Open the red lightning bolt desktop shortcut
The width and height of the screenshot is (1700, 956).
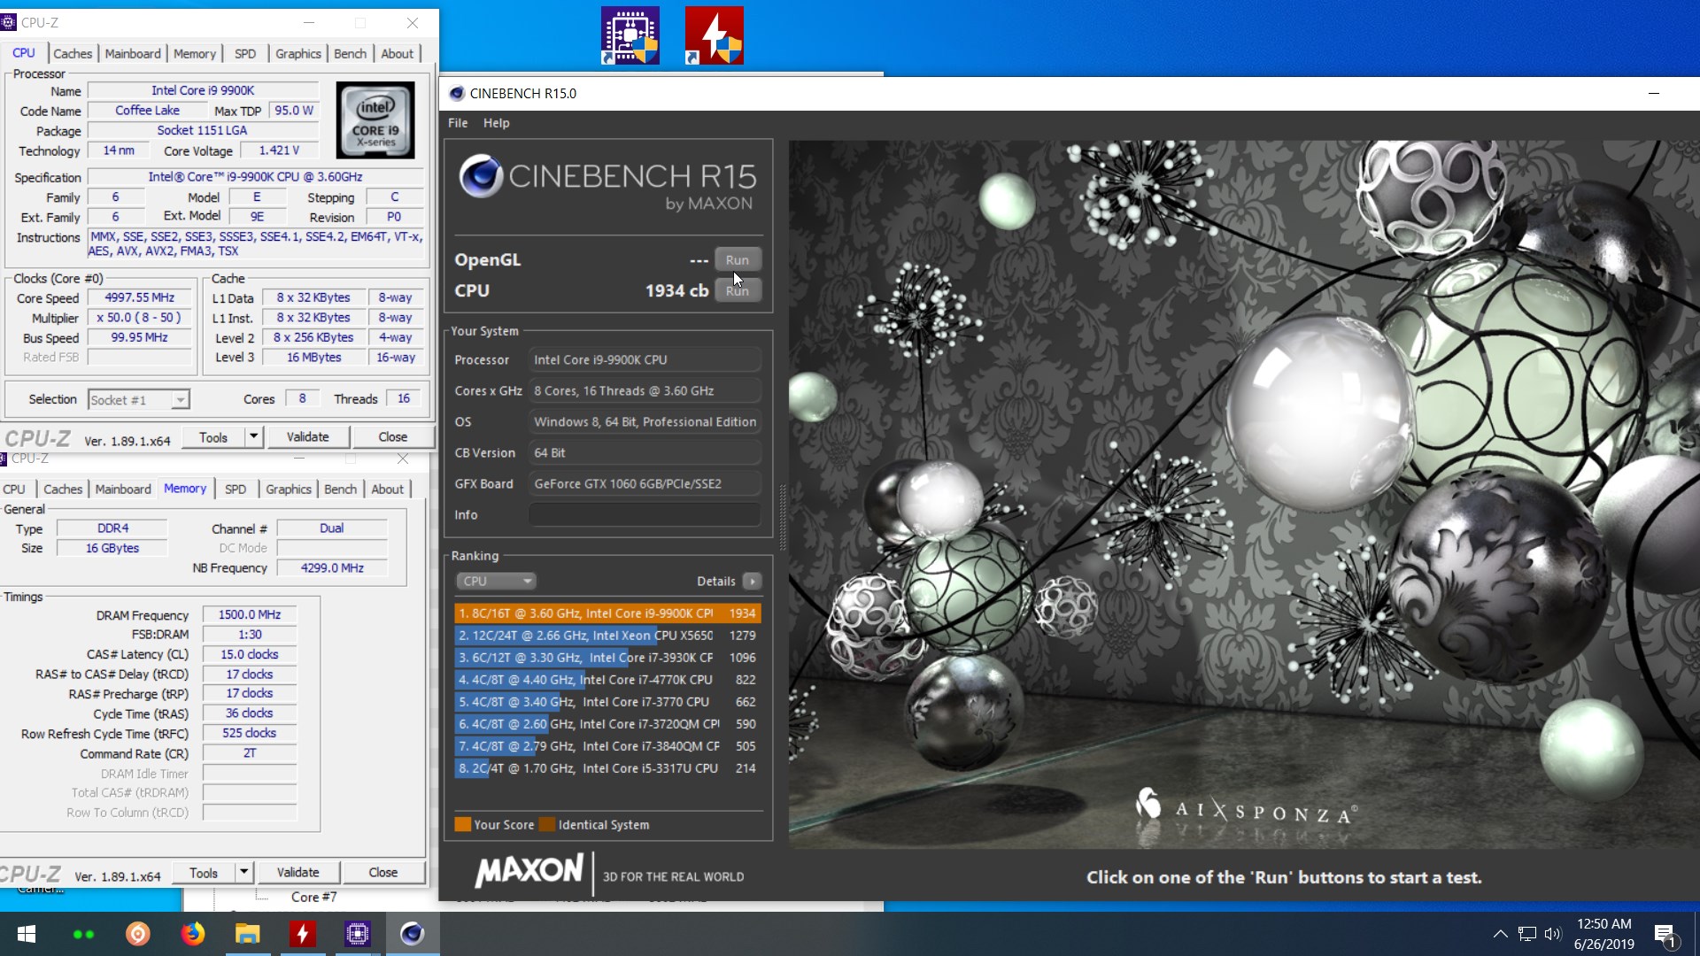click(714, 35)
